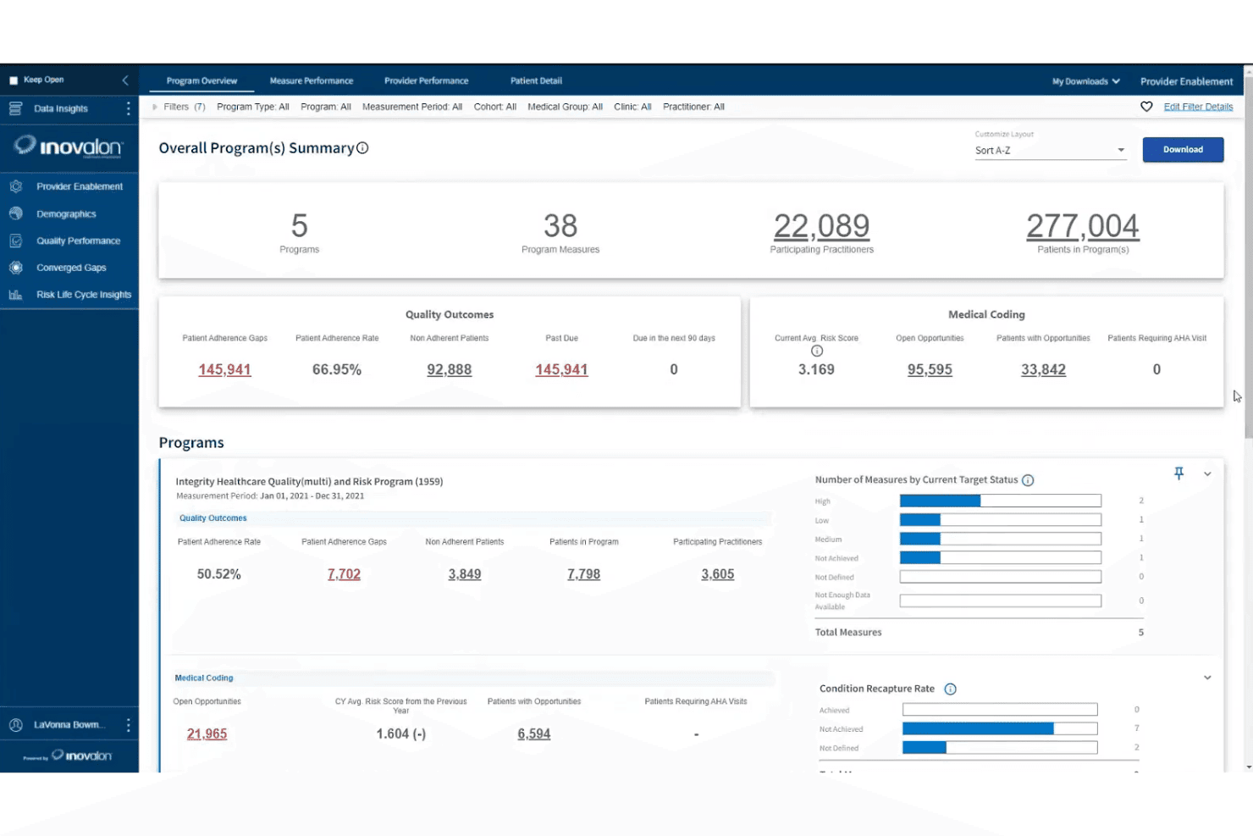Pin the Integrity Healthcare program card
The height and width of the screenshot is (836, 1253).
pos(1178,473)
